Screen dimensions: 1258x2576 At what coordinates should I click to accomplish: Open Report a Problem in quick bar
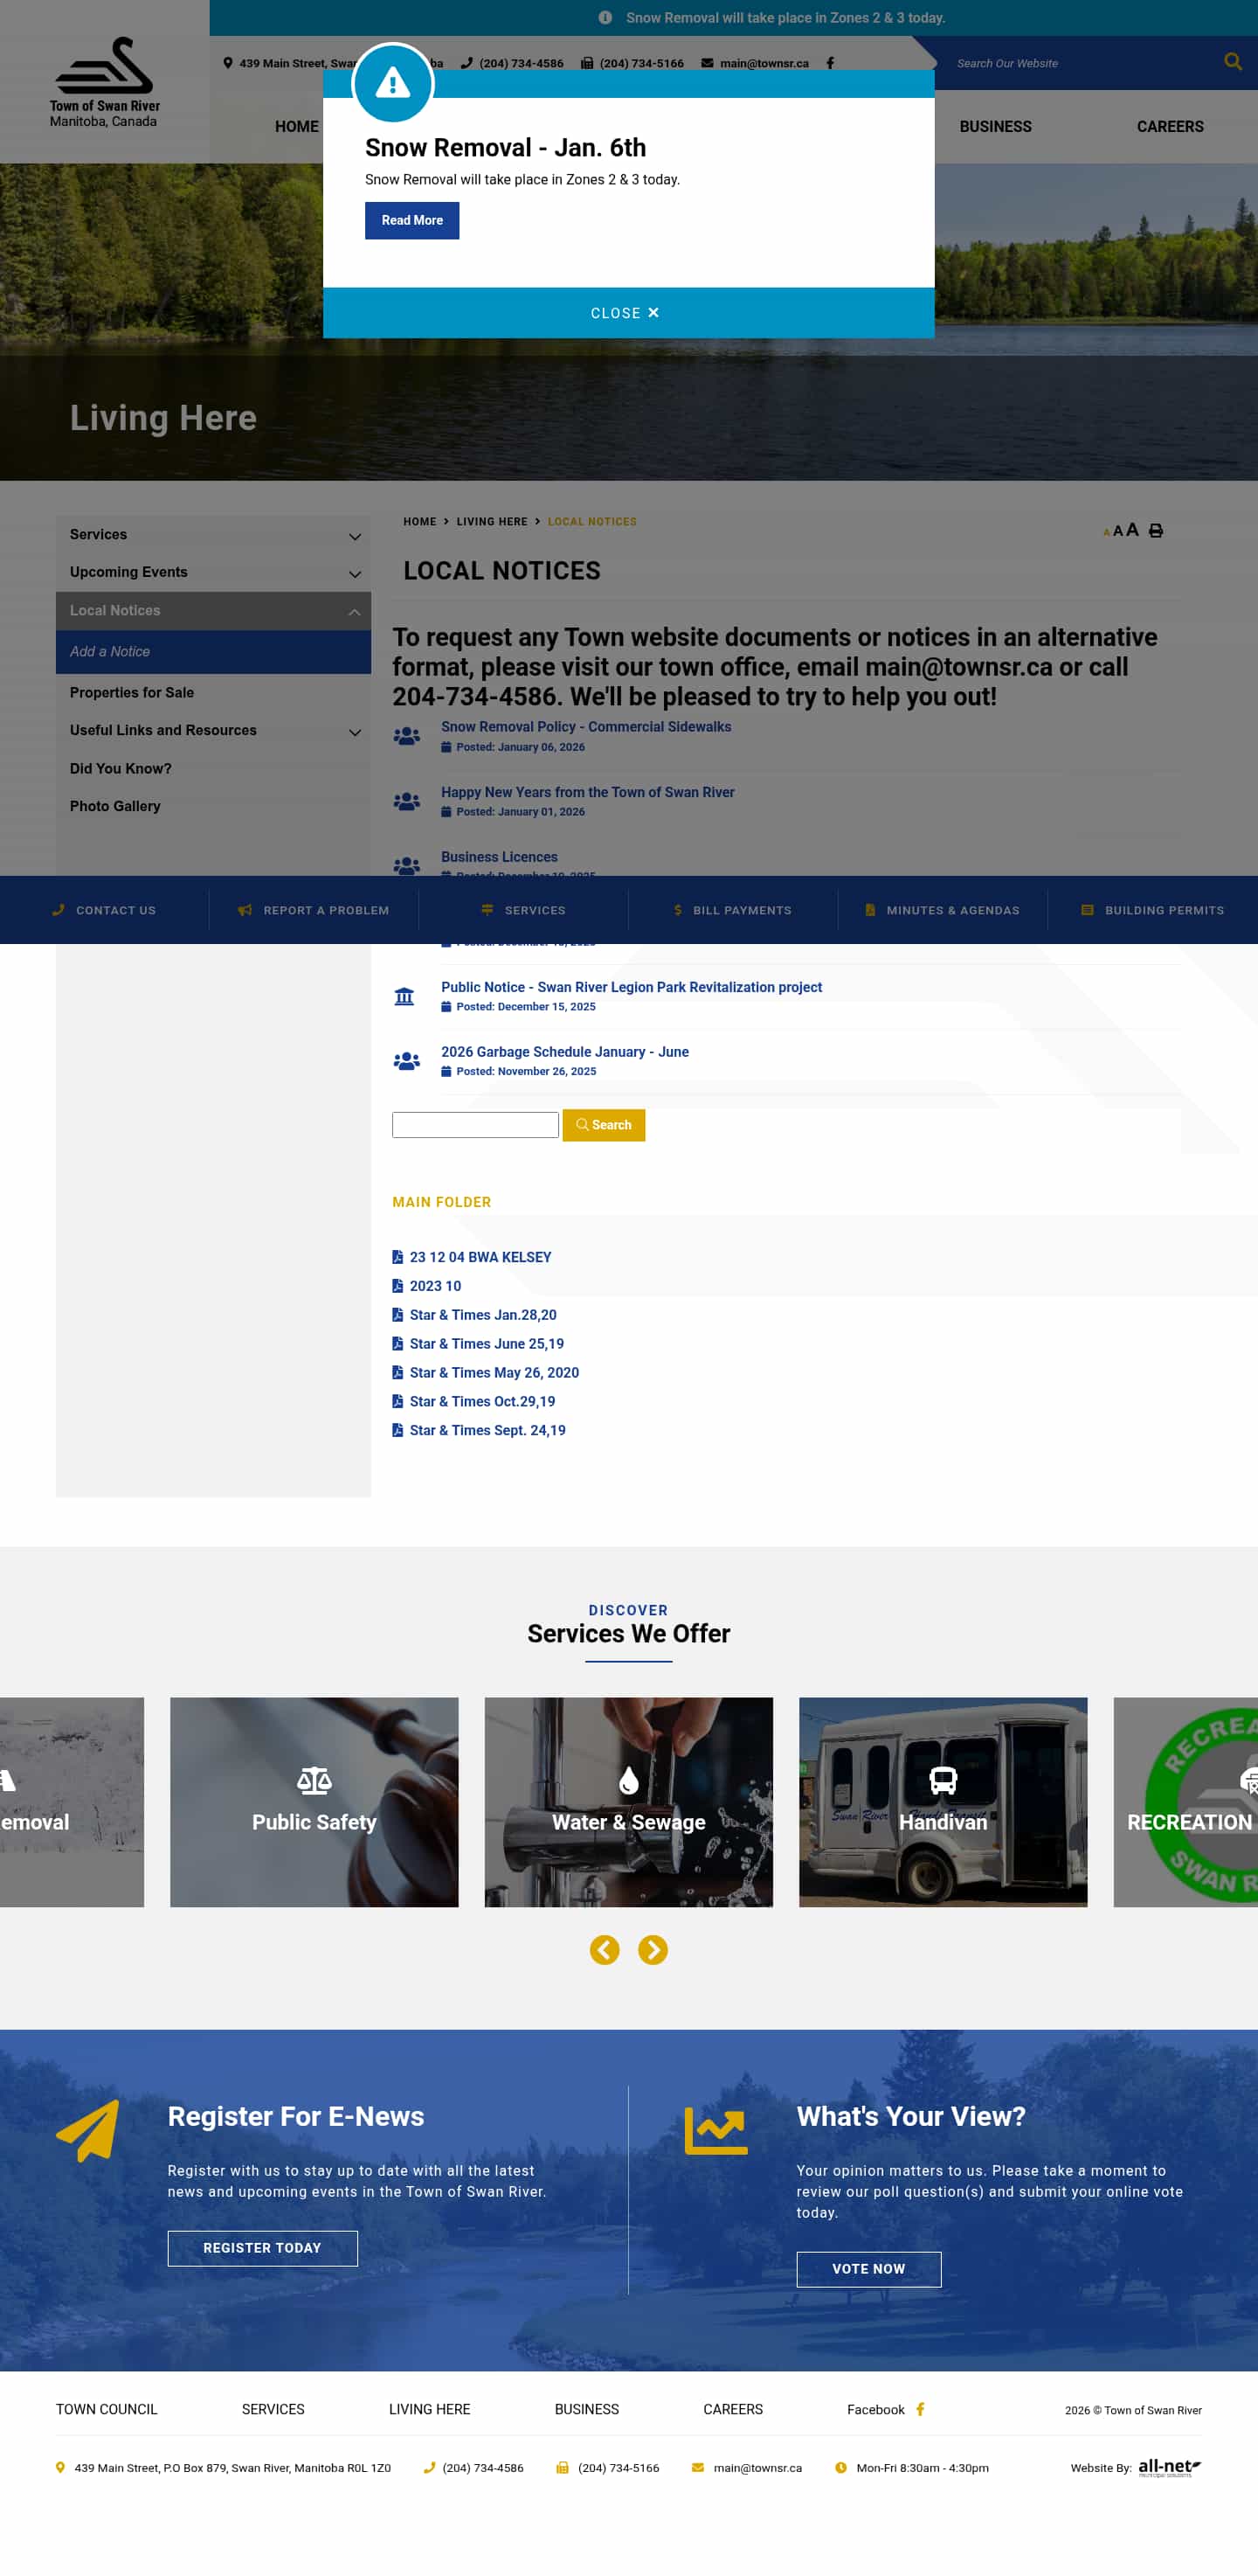(x=314, y=910)
